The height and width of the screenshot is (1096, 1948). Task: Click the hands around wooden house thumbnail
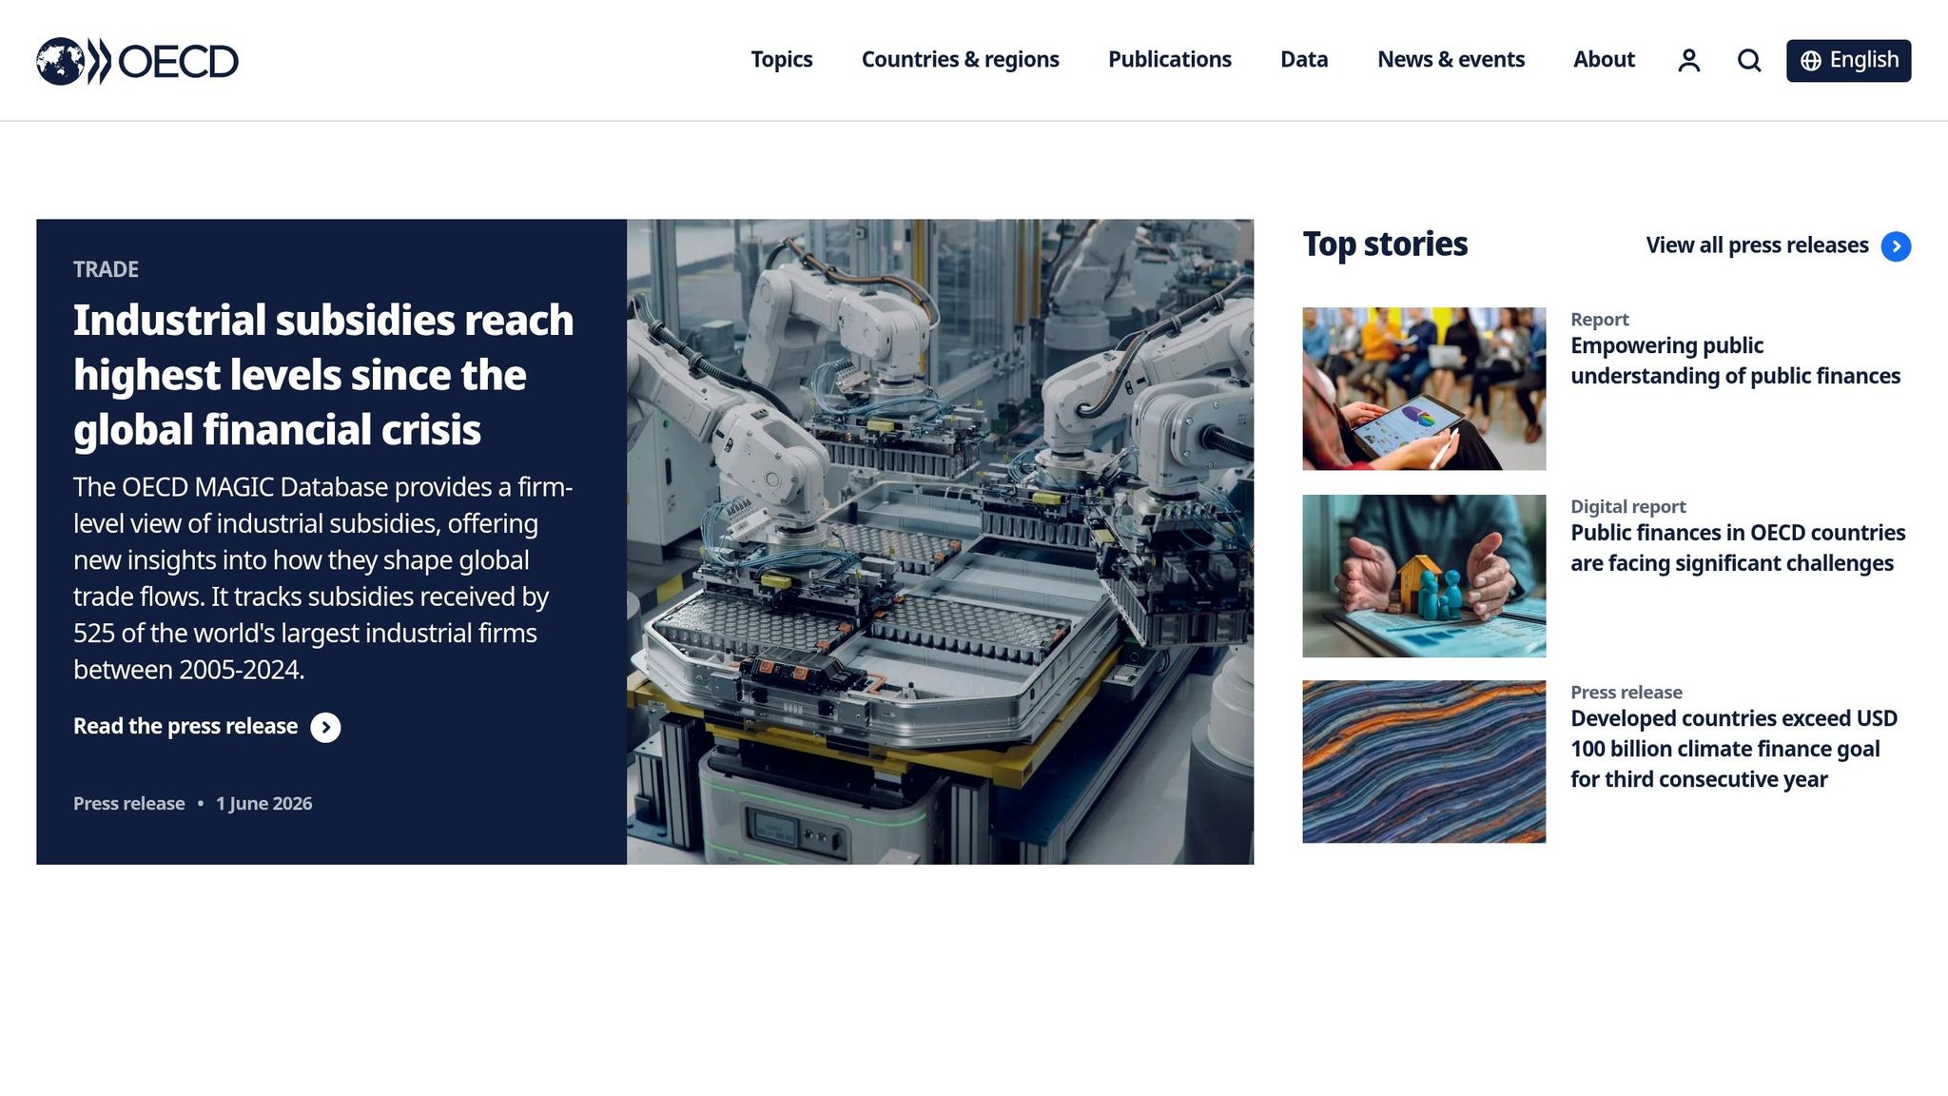[1424, 576]
